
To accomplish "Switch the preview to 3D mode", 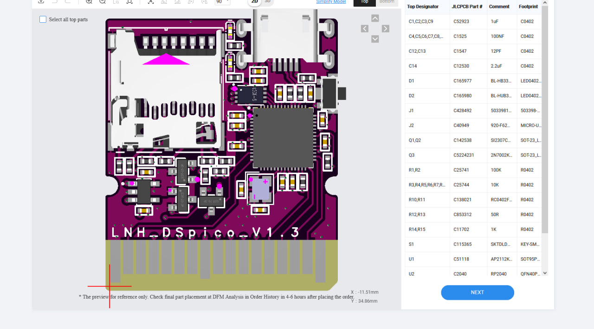I will pyautogui.click(x=267, y=2).
